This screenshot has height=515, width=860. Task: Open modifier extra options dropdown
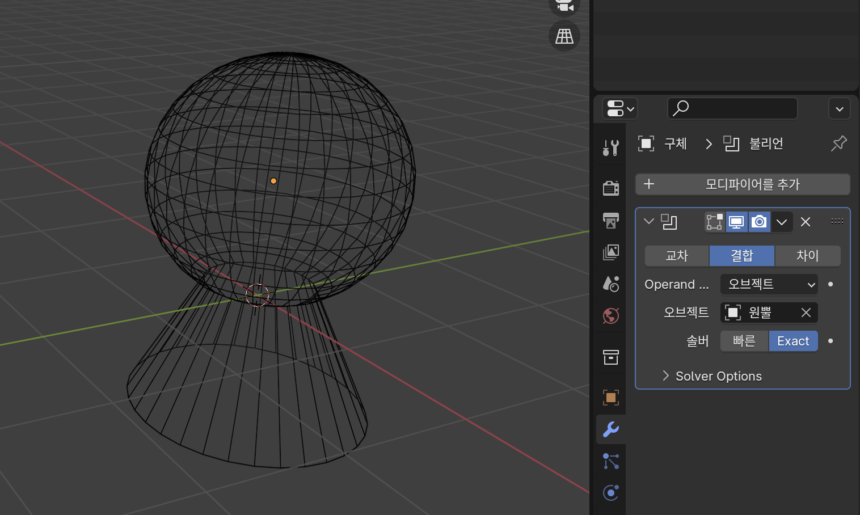point(782,222)
